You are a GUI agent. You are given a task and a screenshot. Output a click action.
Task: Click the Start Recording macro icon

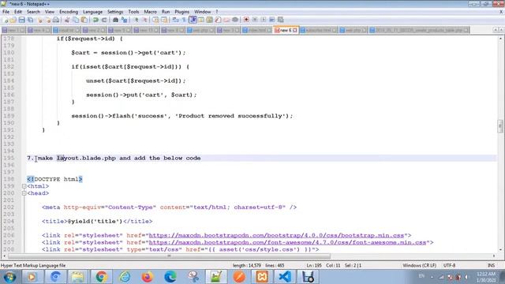[246, 20]
